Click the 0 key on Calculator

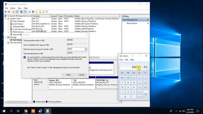pyautogui.click(x=125, y=97)
